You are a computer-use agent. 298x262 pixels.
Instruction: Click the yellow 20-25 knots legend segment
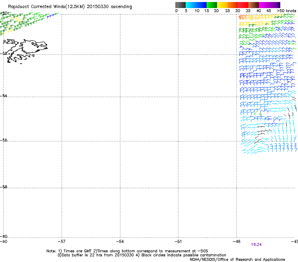[222, 5]
